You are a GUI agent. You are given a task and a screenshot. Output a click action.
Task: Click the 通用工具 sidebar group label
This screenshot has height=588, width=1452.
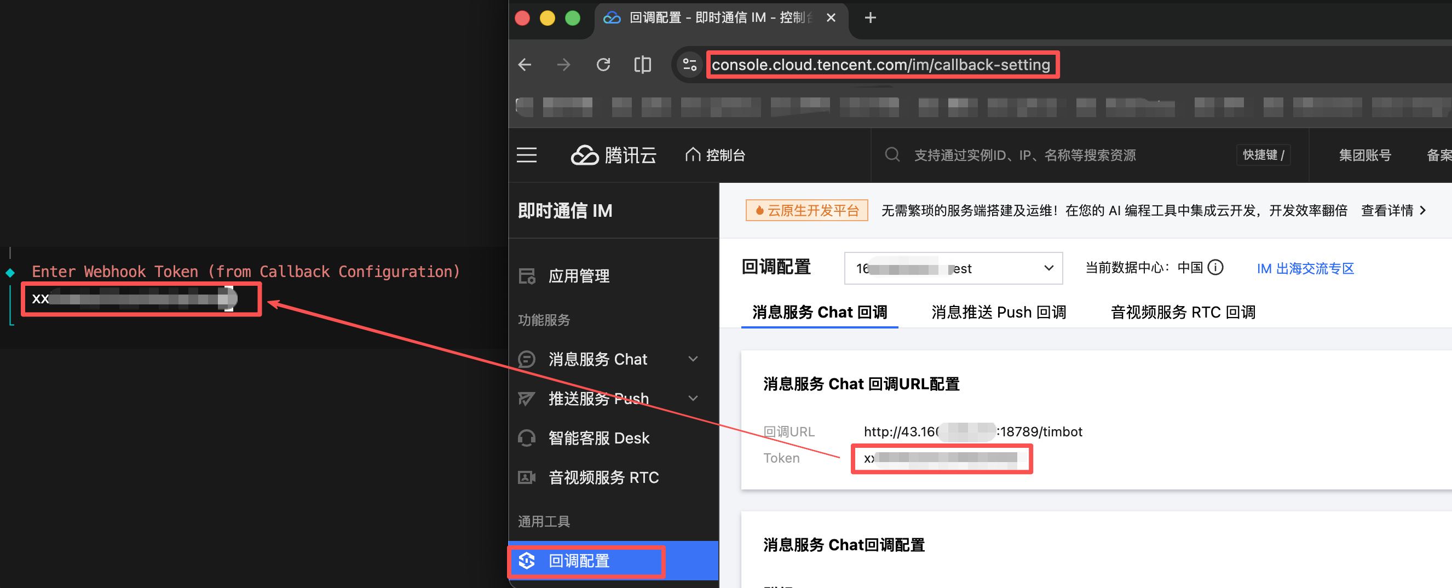(543, 521)
